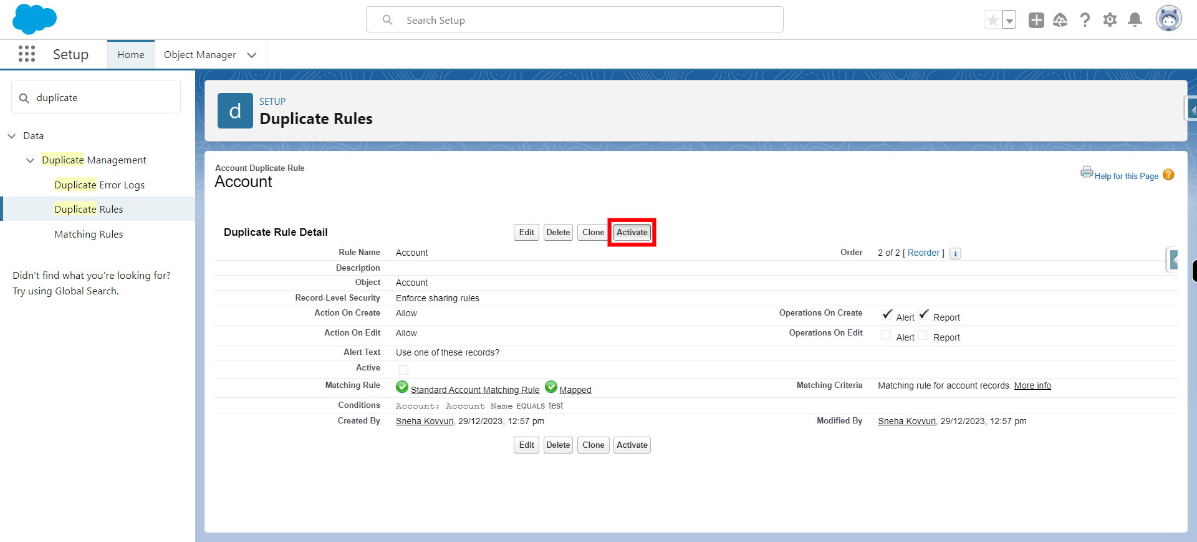Click the Duplicate Rule Detail heading

click(x=276, y=232)
